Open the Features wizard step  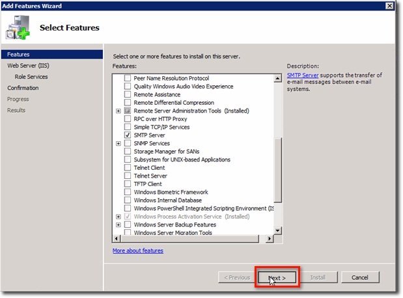pos(52,55)
